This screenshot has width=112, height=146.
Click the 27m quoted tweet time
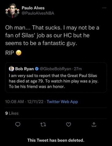(78, 69)
